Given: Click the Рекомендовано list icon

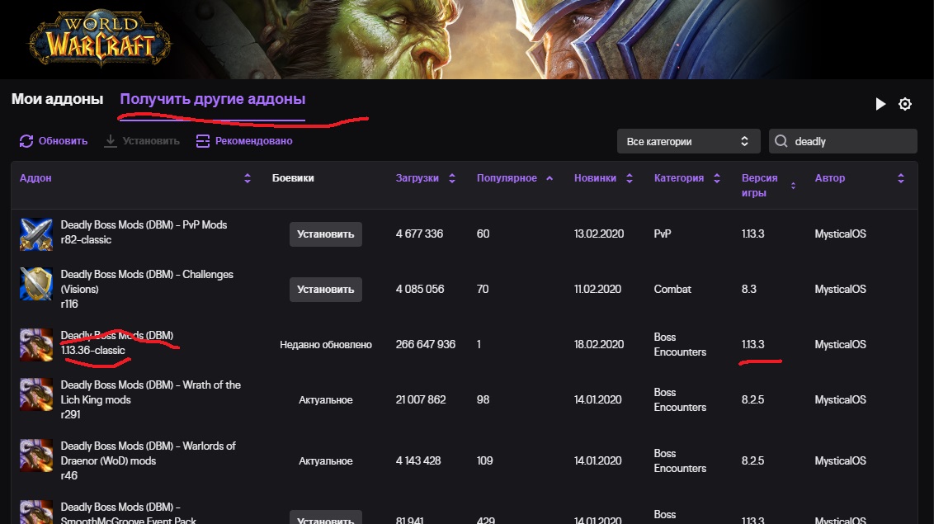Looking at the screenshot, I should [x=202, y=141].
